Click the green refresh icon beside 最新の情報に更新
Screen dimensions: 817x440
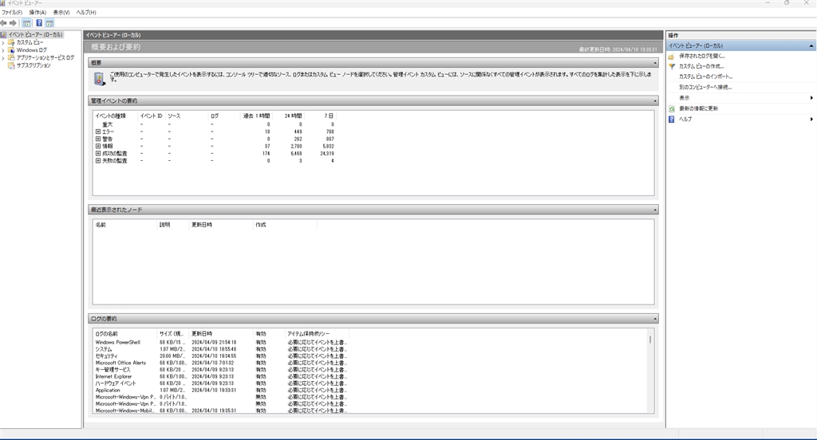[672, 109]
